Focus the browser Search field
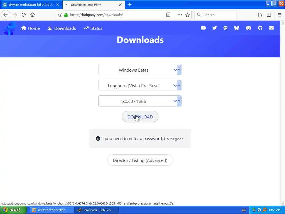285x214 pixels. [x=216, y=15]
